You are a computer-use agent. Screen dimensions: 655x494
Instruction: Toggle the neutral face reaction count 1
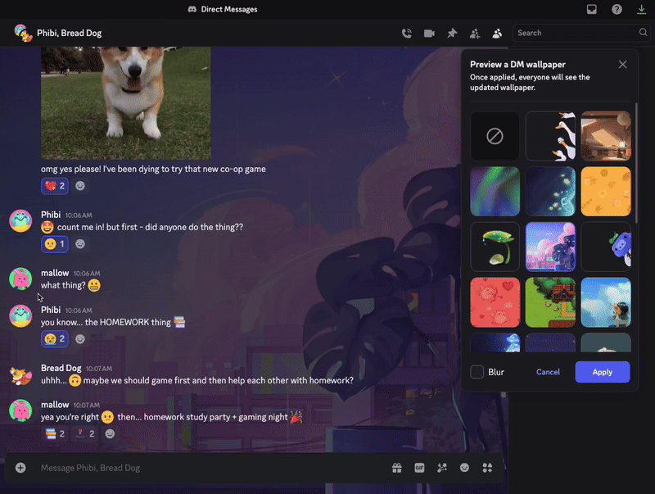pyautogui.click(x=55, y=244)
